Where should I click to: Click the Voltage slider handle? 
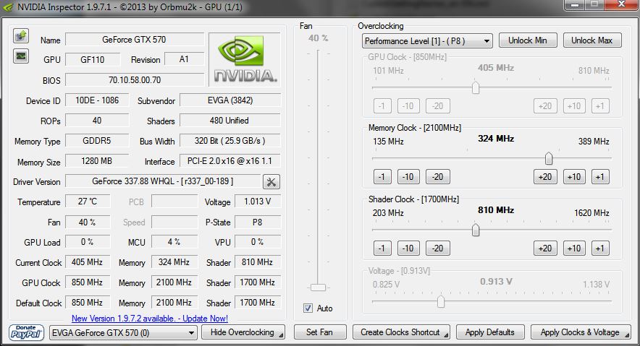point(441,302)
